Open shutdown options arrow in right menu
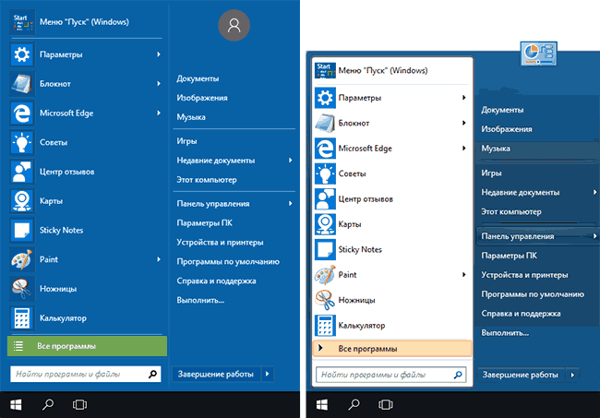This screenshot has width=600, height=418. [572, 375]
